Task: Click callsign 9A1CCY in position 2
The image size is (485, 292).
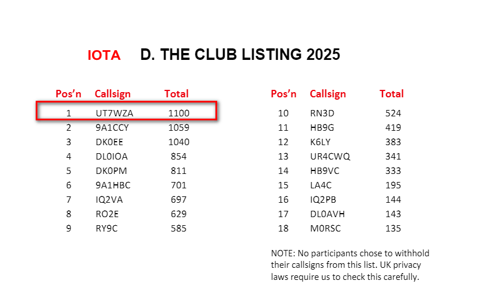Action: (112, 127)
